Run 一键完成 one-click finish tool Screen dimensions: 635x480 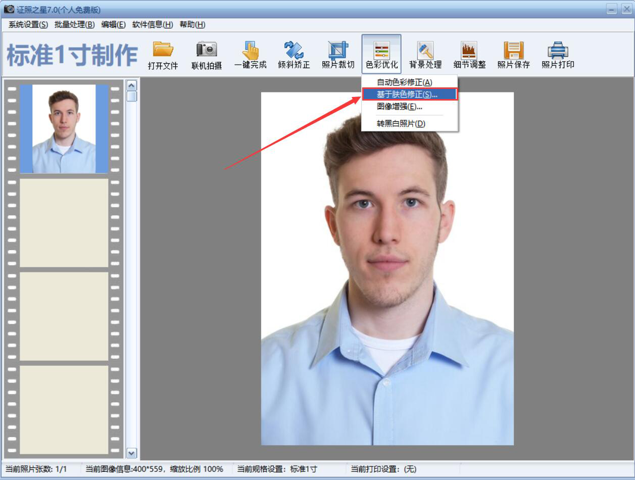[251, 55]
